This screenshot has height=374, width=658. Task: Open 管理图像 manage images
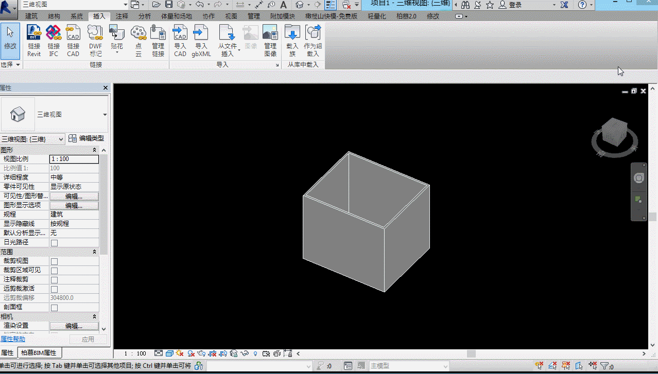coord(270,40)
